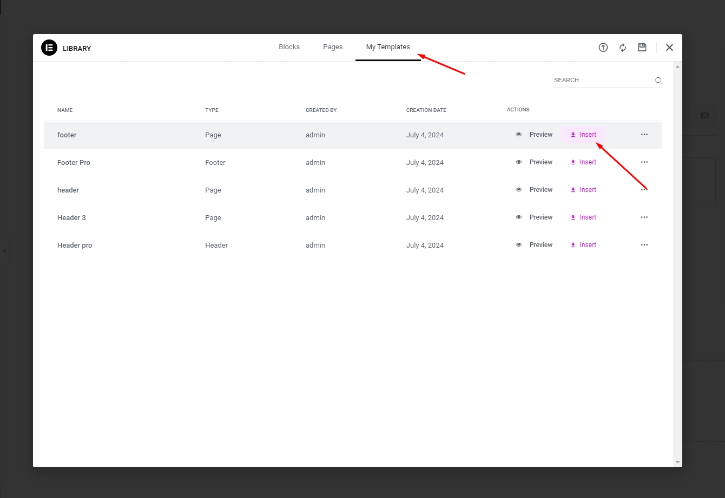Screen dimensions: 725x498
Task: Select the My Templates tab
Action: (x=388, y=47)
